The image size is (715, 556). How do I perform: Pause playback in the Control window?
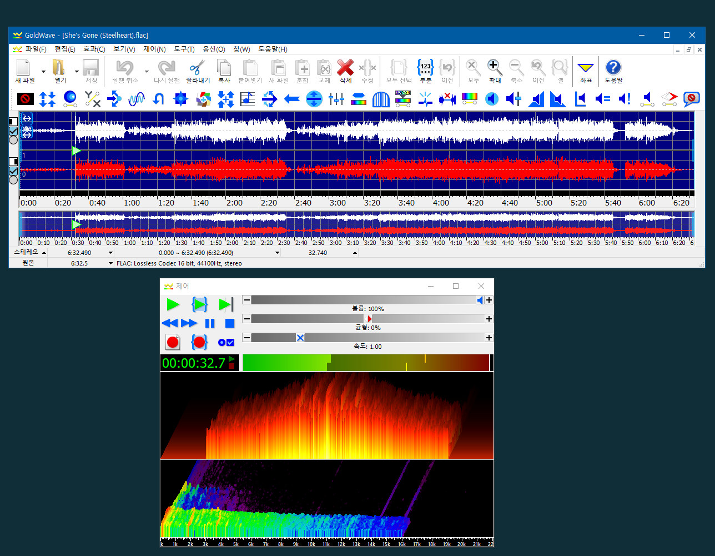click(x=210, y=323)
